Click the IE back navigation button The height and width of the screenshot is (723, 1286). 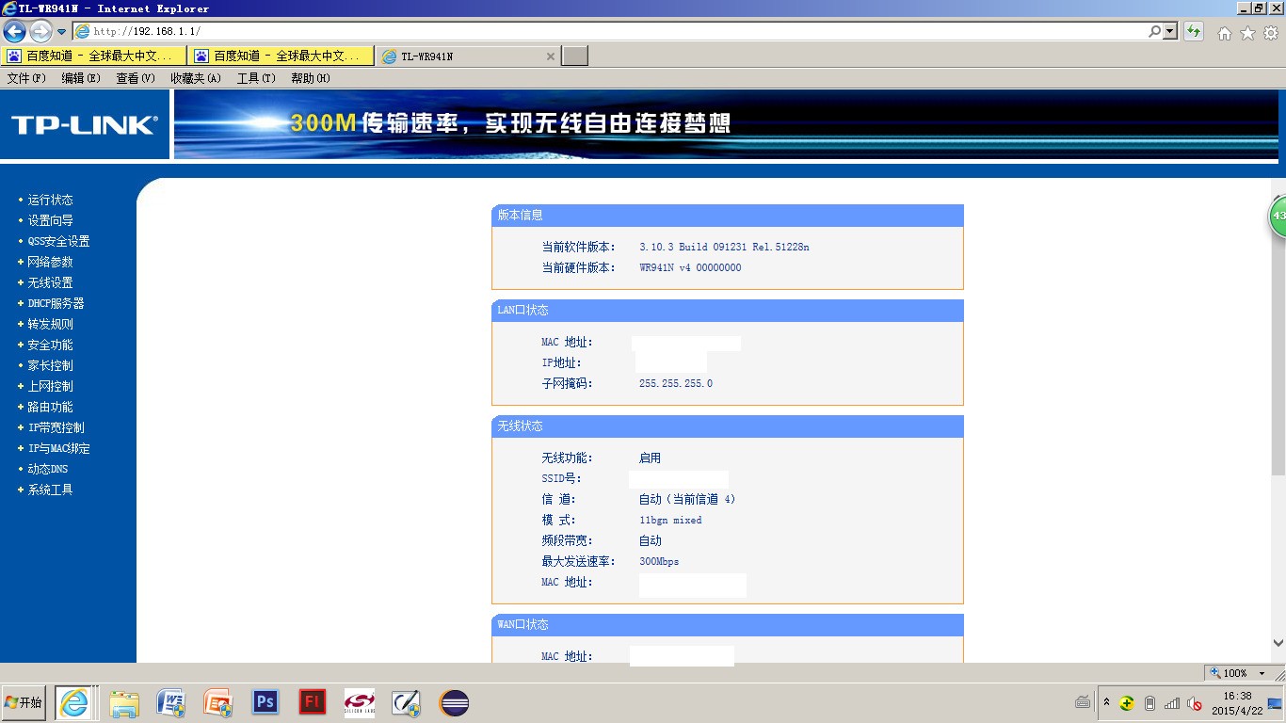pyautogui.click(x=14, y=31)
